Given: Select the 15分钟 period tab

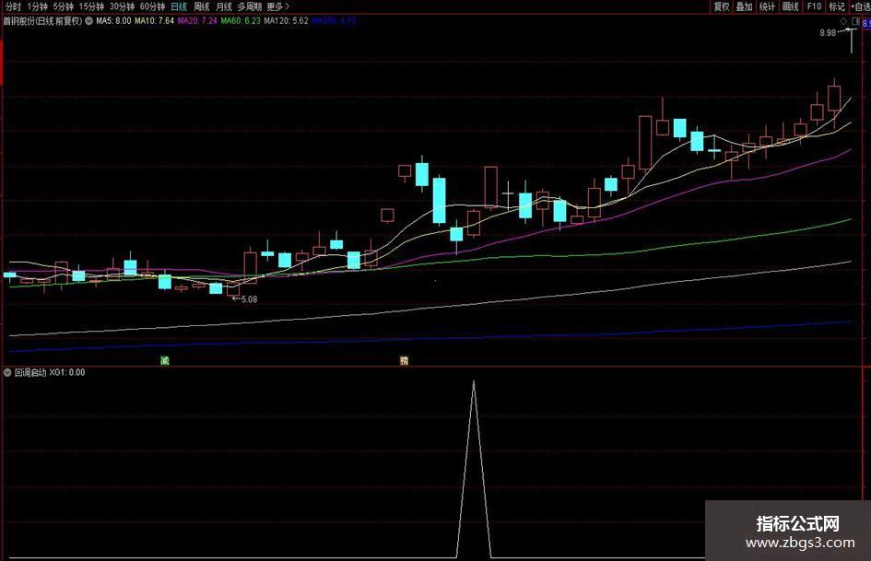Looking at the screenshot, I should click(91, 6).
